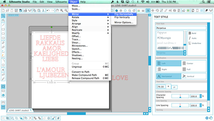The width and height of the screenshot is (214, 121).
Task: Open Mirror Options... entry
Action: pos(124,22)
